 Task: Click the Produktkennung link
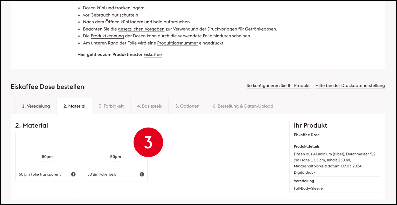click(107, 36)
